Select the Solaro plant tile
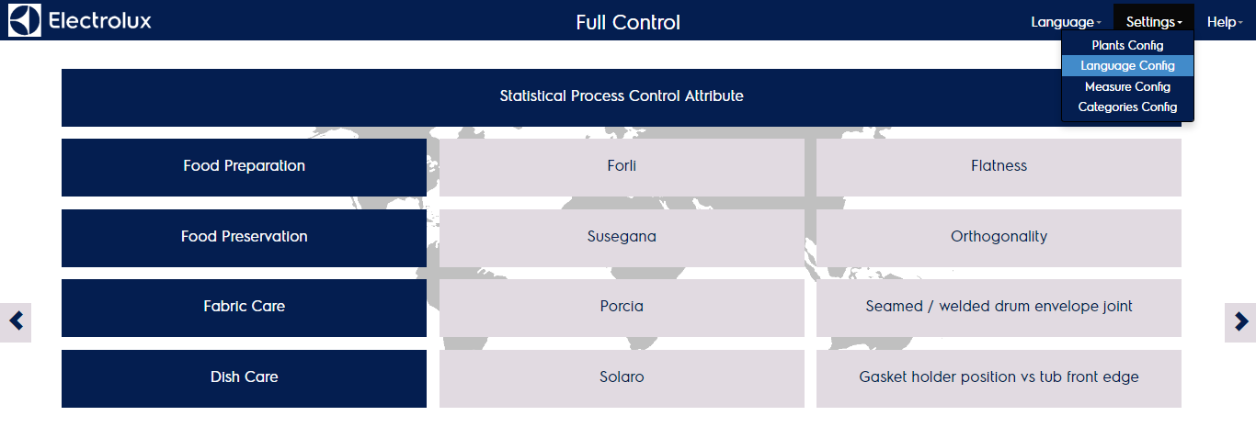The height and width of the screenshot is (427, 1256). tap(622, 377)
